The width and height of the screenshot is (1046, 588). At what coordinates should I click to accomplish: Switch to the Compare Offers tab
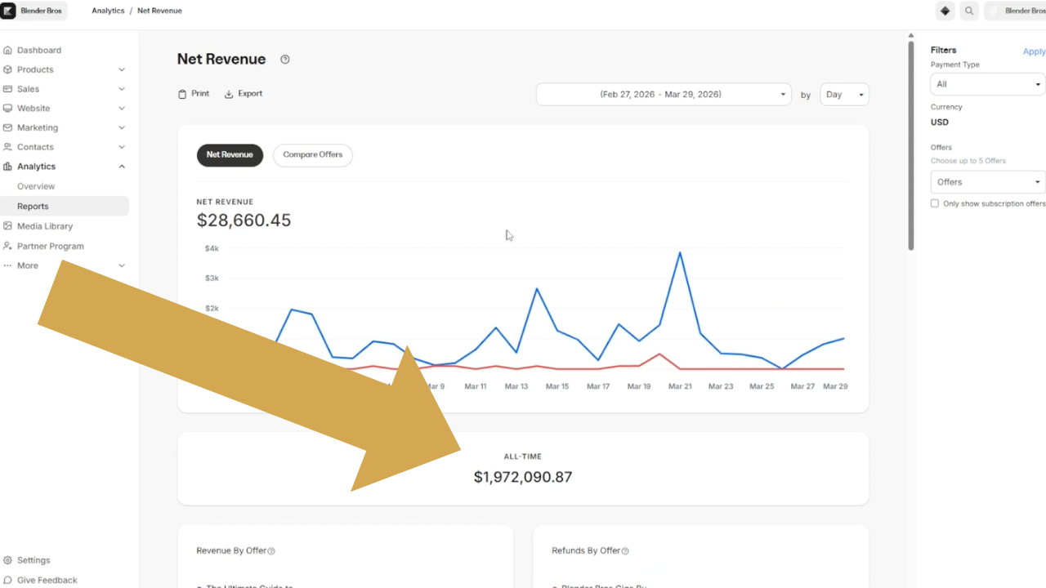click(313, 155)
